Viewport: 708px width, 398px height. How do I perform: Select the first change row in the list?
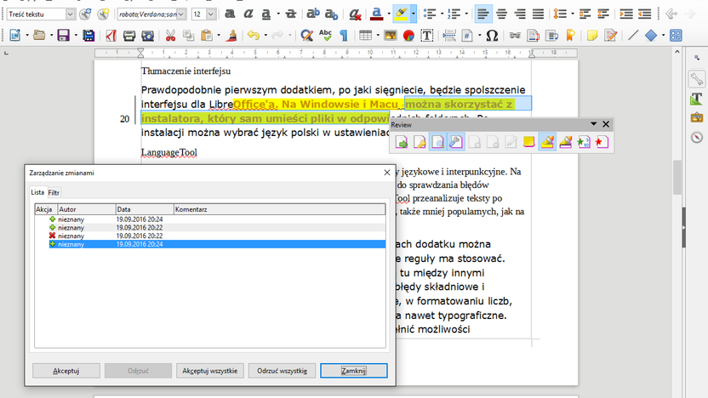point(217,219)
